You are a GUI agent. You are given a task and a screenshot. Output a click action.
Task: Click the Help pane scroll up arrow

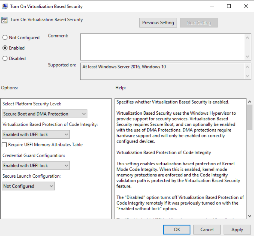point(250,102)
